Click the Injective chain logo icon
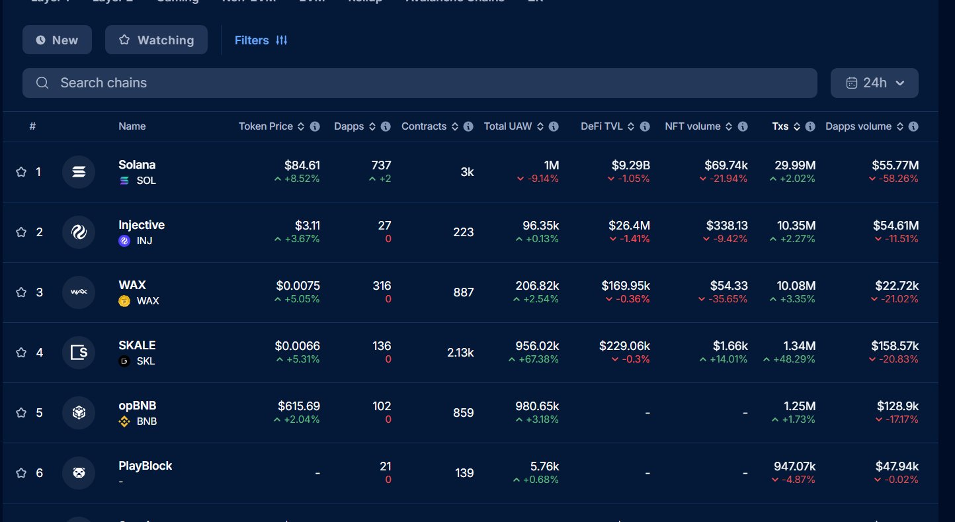955x522 pixels. point(79,232)
